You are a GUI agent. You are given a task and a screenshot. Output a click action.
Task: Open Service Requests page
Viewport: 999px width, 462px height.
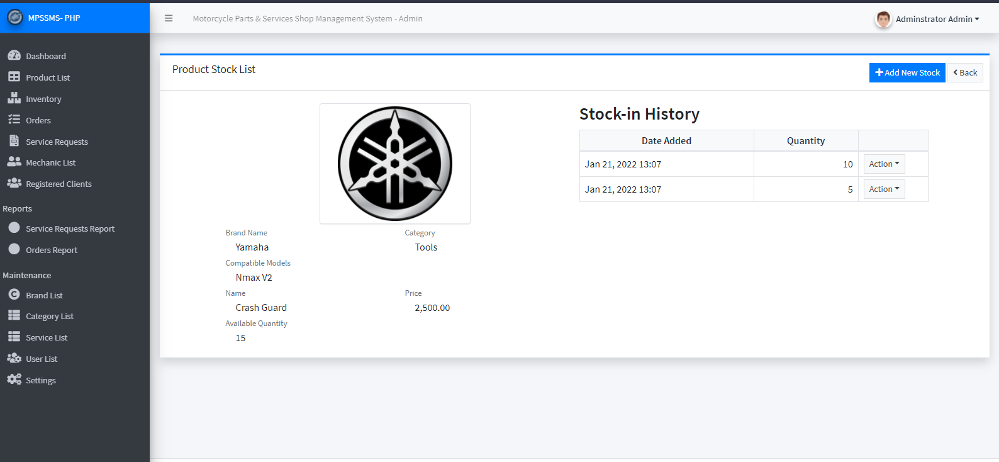75,142
